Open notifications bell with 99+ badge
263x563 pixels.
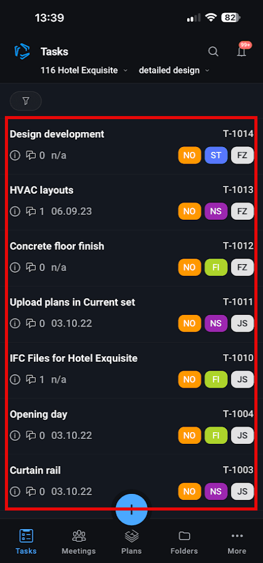click(243, 51)
